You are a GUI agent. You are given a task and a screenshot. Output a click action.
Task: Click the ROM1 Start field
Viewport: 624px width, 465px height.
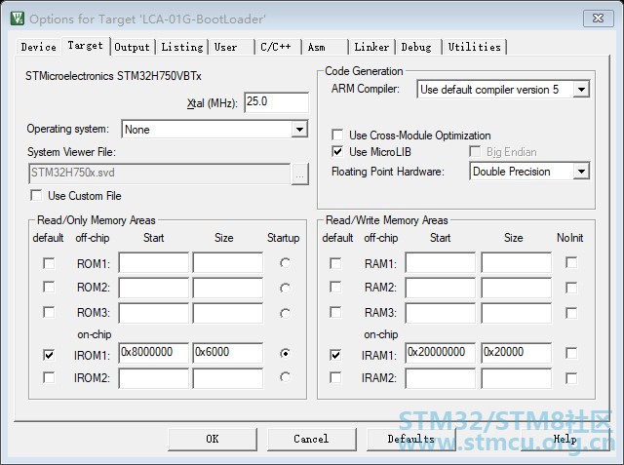(x=154, y=262)
